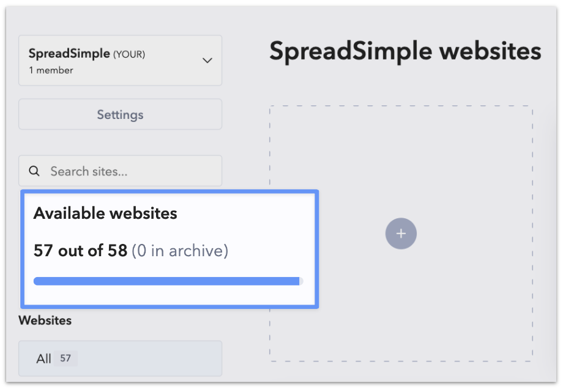Focus the Search sites field
The height and width of the screenshot is (388, 563).
click(121, 171)
